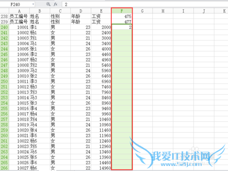The height and width of the screenshot is (171, 228).
Task: Click the salary cell 7960
Action: coord(101,92)
